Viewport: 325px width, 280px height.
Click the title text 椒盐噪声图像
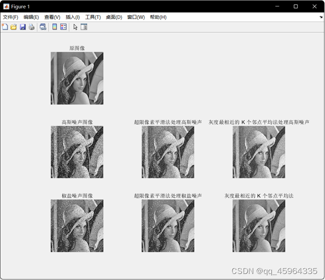(x=77, y=196)
